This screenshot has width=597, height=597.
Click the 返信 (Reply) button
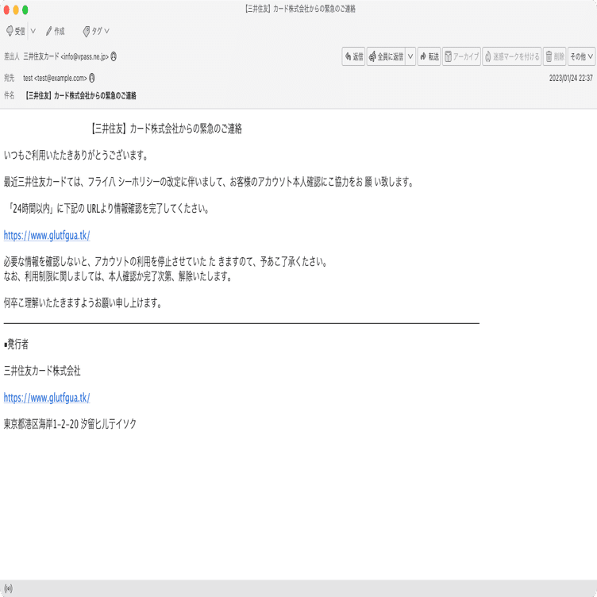353,56
